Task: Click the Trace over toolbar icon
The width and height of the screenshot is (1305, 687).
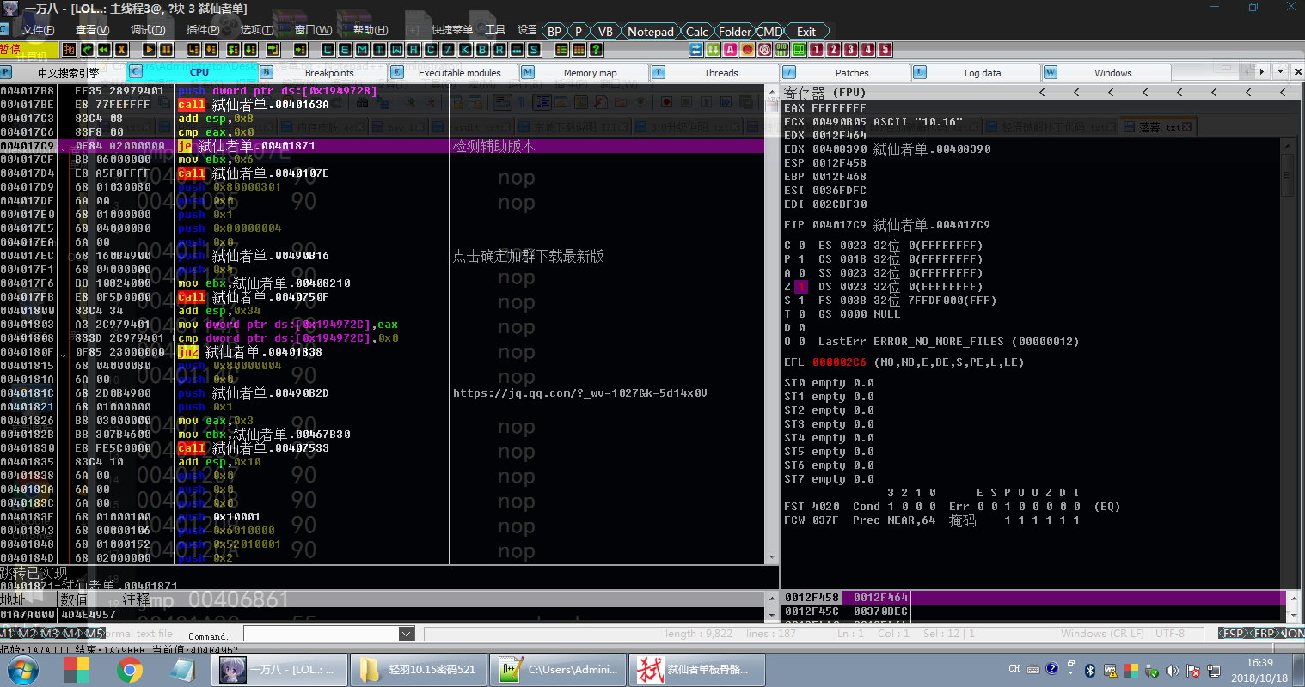Action: click(250, 49)
